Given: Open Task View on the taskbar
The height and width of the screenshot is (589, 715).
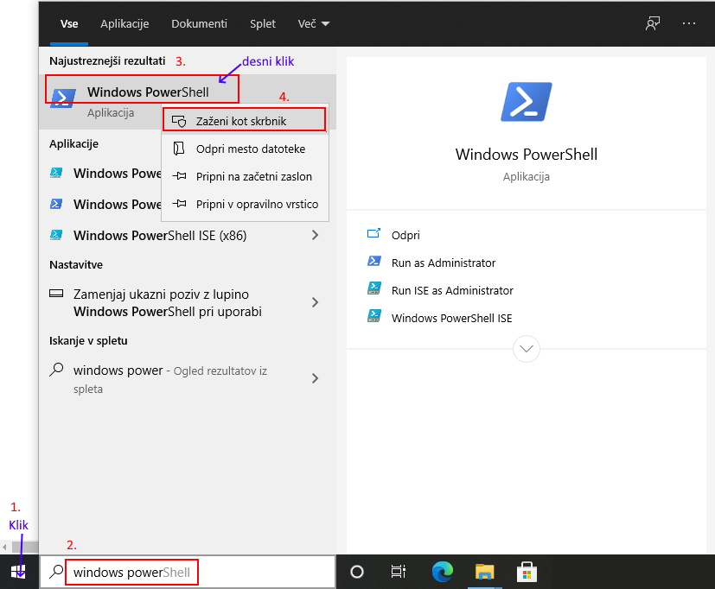Looking at the screenshot, I should point(399,572).
